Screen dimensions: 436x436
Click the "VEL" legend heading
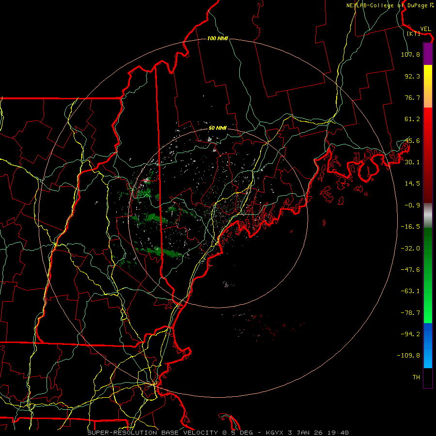(x=425, y=29)
